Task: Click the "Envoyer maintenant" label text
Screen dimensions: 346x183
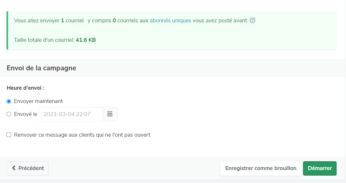Action: [38, 101]
